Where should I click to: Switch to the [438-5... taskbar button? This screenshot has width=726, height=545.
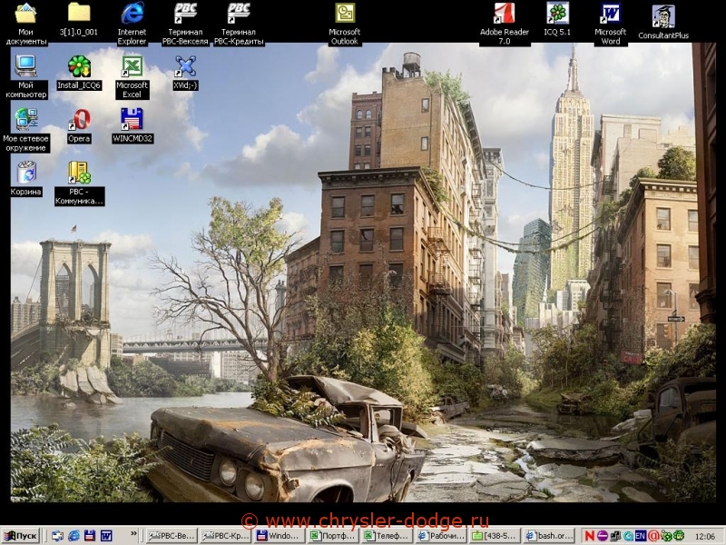(495, 536)
